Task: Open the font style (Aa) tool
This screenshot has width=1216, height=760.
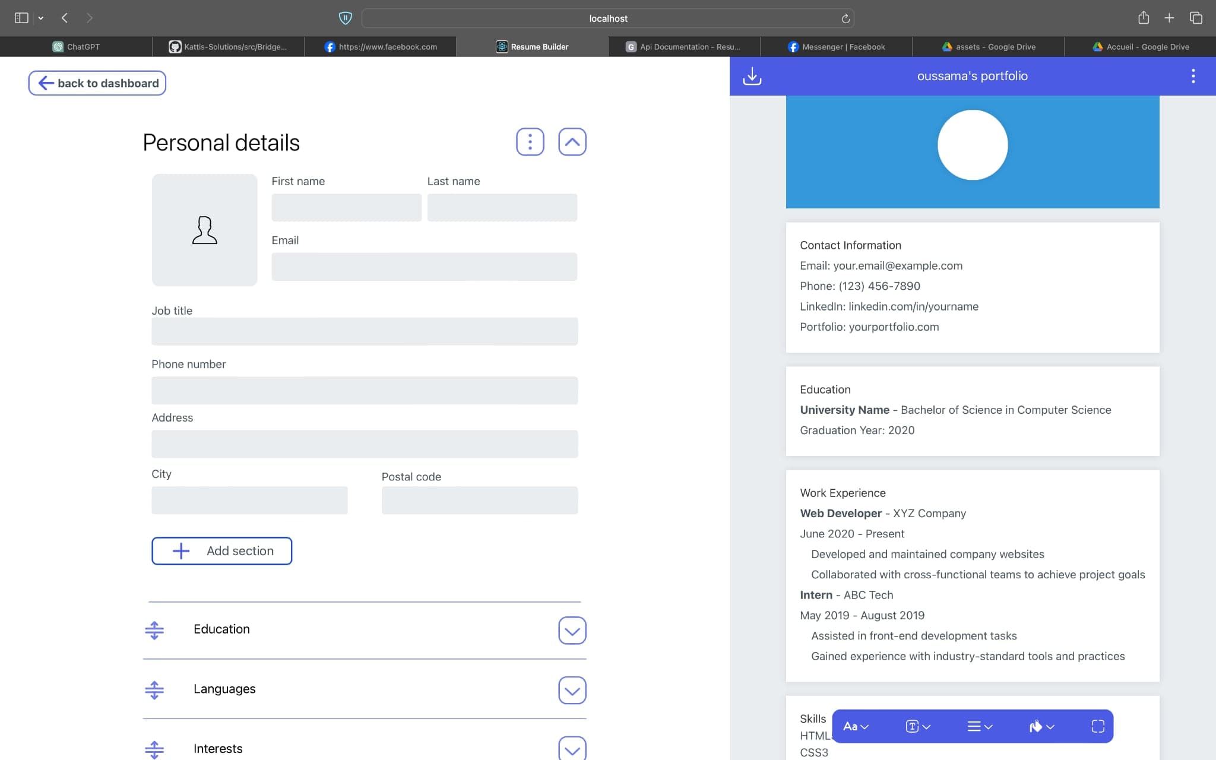Action: (x=854, y=726)
